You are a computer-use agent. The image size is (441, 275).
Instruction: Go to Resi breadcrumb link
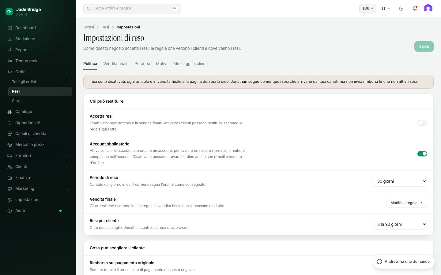105,27
